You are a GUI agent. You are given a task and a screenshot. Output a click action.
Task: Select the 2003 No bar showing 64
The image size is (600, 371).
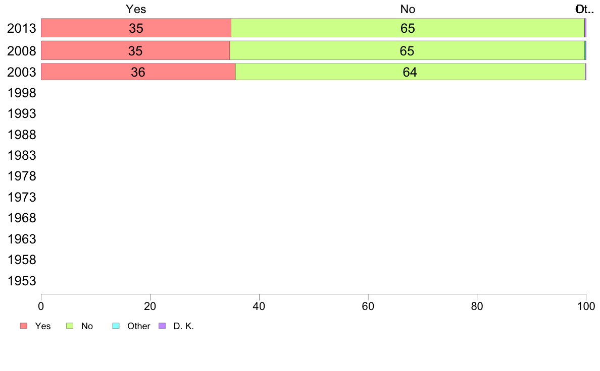410,72
